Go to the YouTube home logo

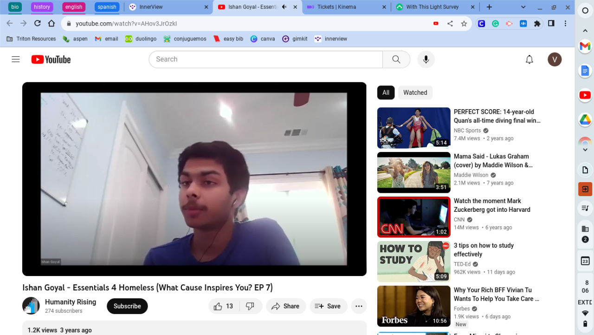click(51, 59)
